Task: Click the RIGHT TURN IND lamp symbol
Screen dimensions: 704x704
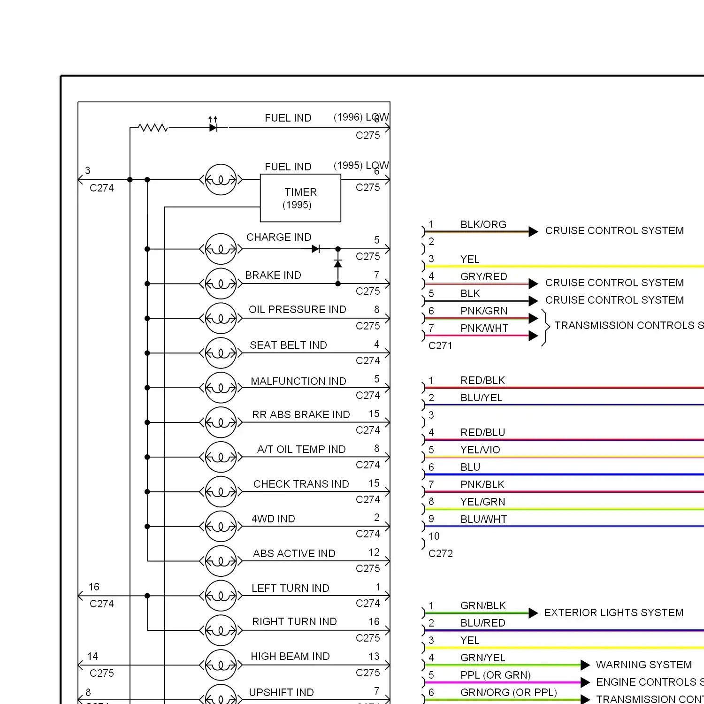Action: pos(221,630)
